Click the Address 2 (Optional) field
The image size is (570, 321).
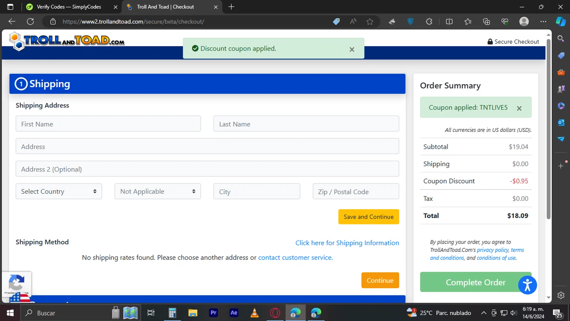(x=207, y=169)
